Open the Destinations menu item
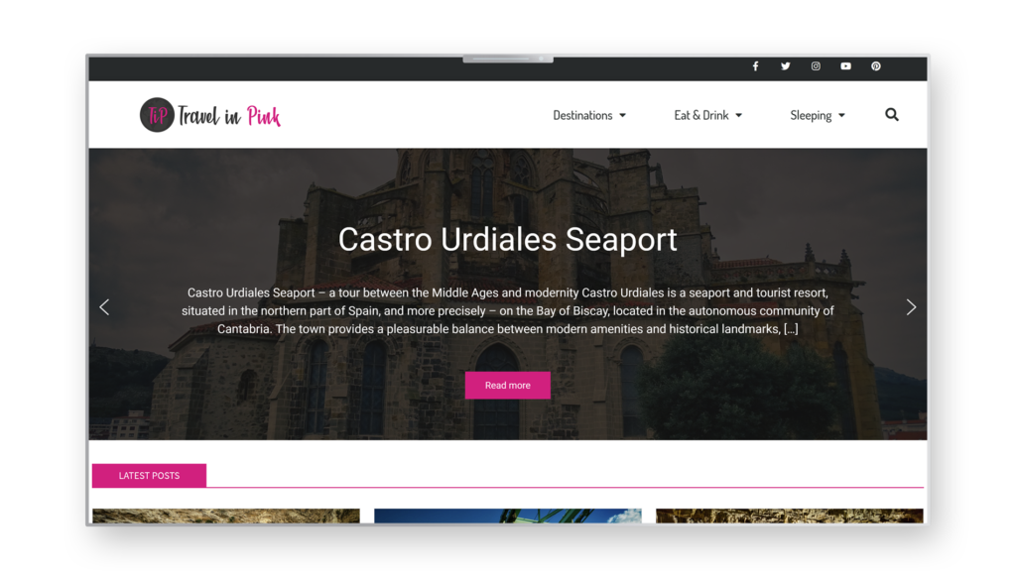 [x=582, y=115]
